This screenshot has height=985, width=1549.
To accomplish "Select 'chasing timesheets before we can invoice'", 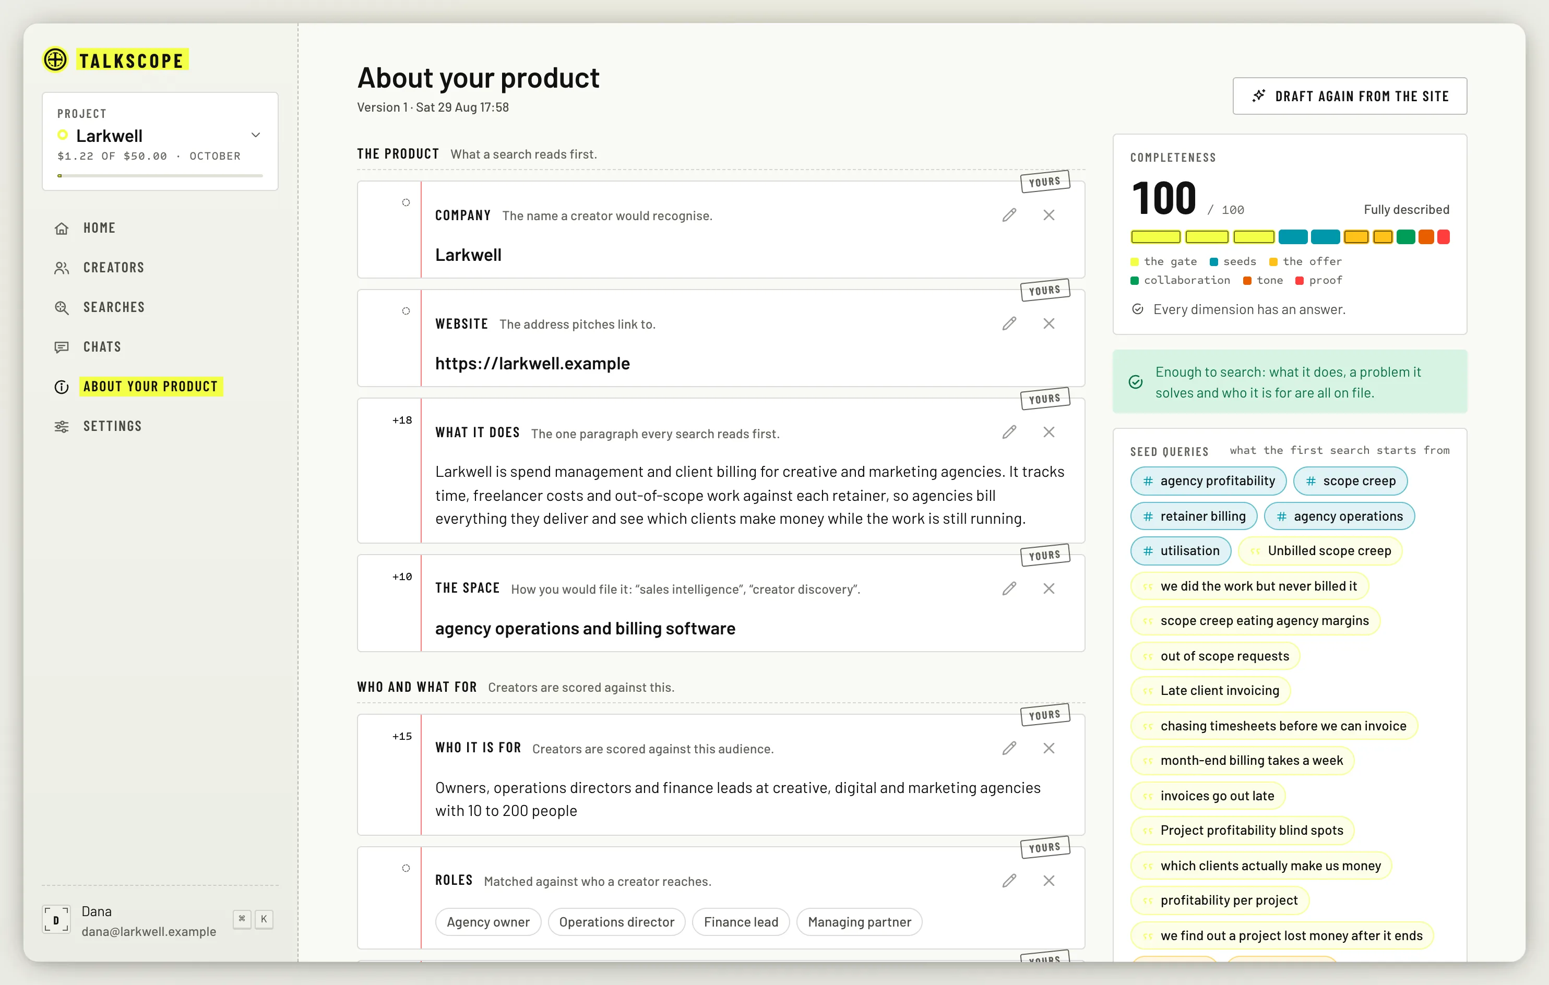I will point(1273,726).
